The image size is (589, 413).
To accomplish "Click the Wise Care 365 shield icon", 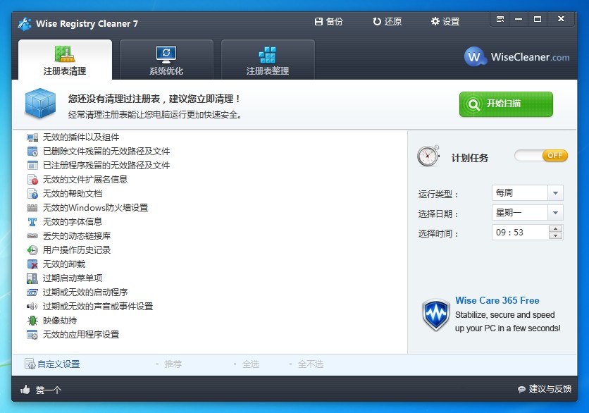I will coord(435,315).
